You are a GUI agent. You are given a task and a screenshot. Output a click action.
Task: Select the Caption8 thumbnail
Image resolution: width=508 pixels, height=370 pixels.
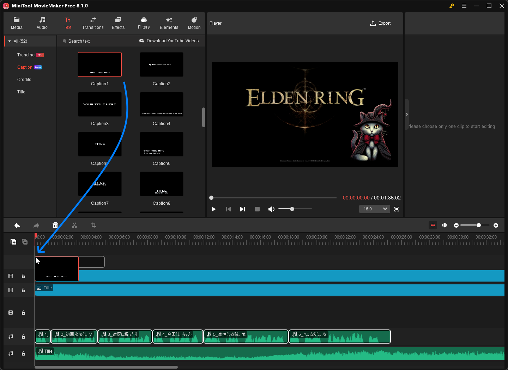pos(162,184)
